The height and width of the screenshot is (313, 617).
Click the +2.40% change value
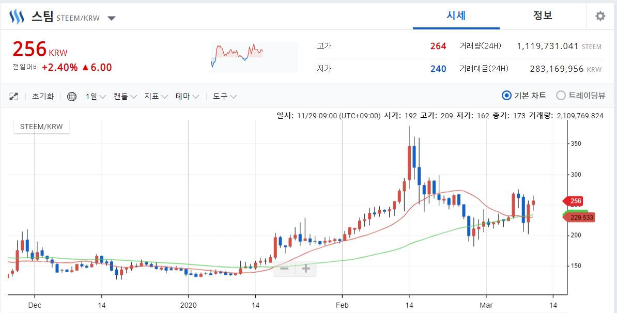pyautogui.click(x=60, y=67)
